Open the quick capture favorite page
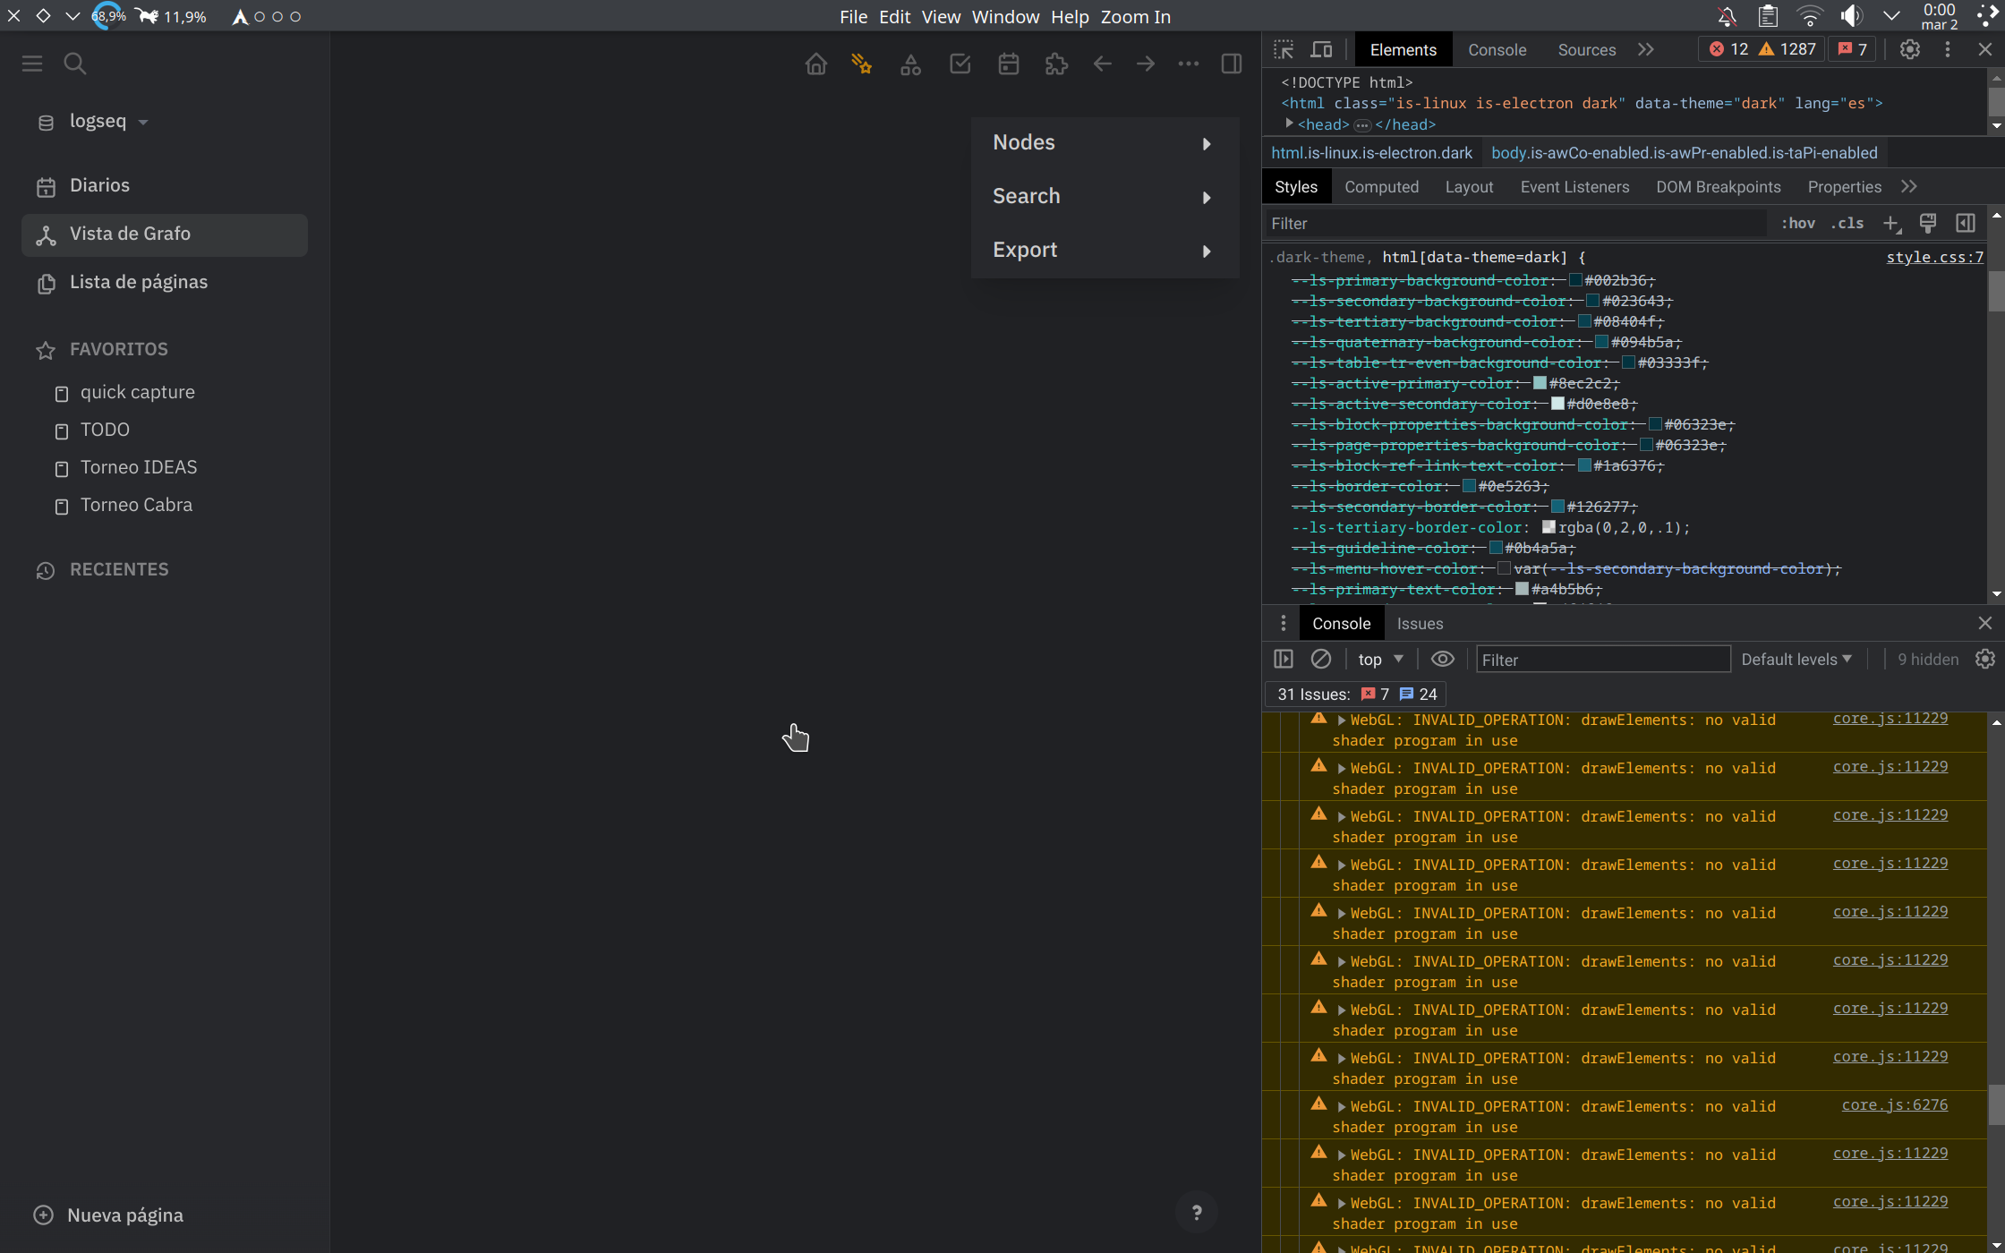The height and width of the screenshot is (1253, 2005). coord(137,392)
